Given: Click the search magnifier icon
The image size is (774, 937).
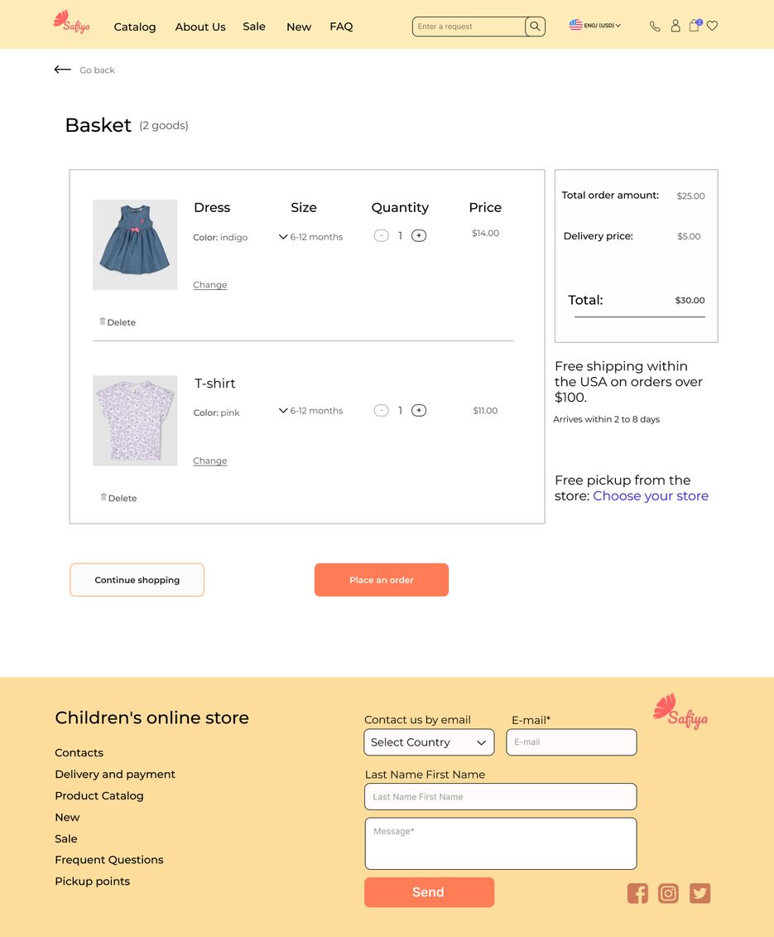Looking at the screenshot, I should pos(535,27).
